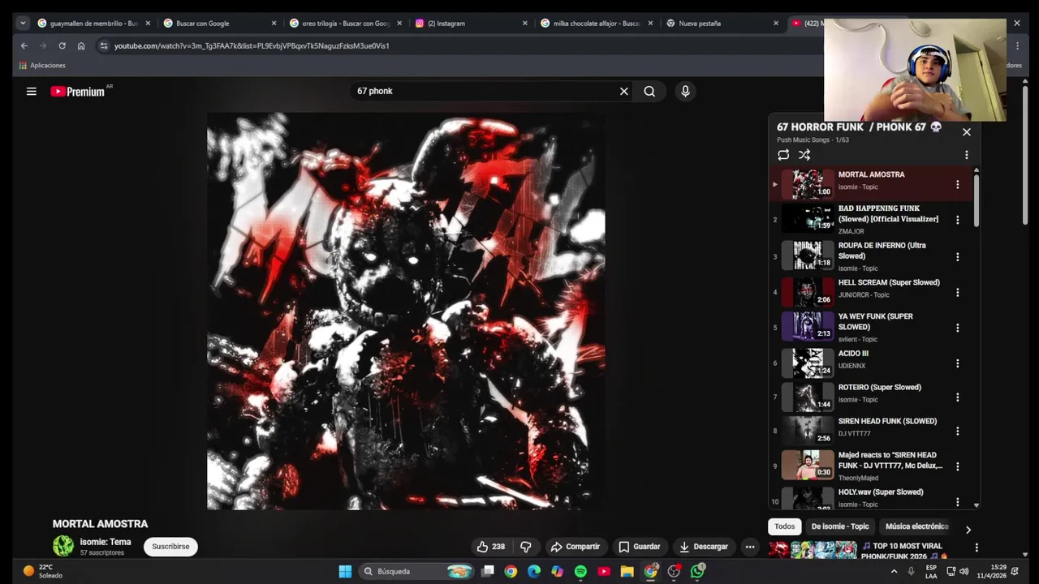
Task: Open the isomie channel avatar
Action: 63,546
